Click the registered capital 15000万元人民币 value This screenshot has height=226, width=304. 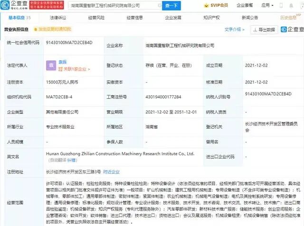pos(62,82)
